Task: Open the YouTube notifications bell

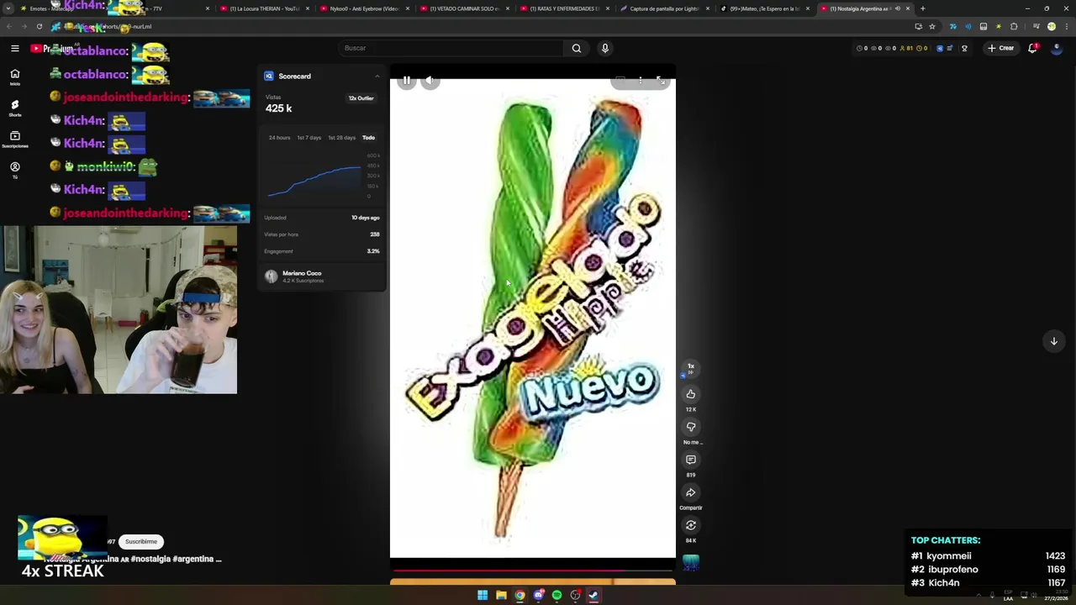Action: pos(1032,48)
